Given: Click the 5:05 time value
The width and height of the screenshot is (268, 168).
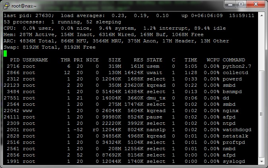Looking at the screenshot, I should point(191,66).
